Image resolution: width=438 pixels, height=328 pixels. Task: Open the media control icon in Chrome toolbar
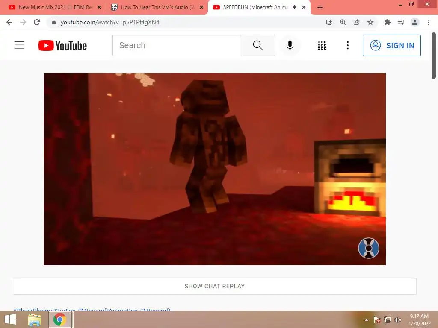(401, 22)
